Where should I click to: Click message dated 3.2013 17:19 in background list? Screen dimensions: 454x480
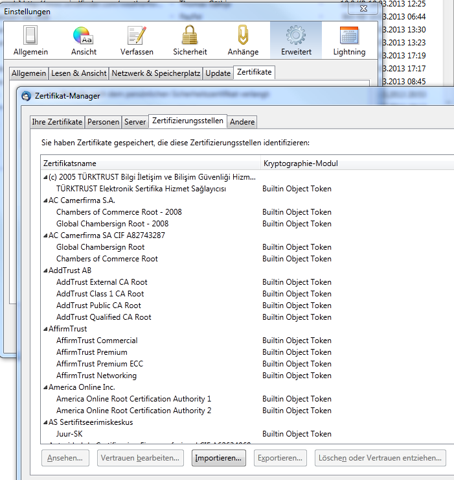(x=404, y=56)
